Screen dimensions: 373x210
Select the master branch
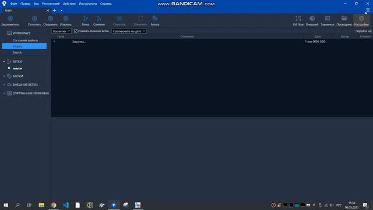[x=17, y=68]
